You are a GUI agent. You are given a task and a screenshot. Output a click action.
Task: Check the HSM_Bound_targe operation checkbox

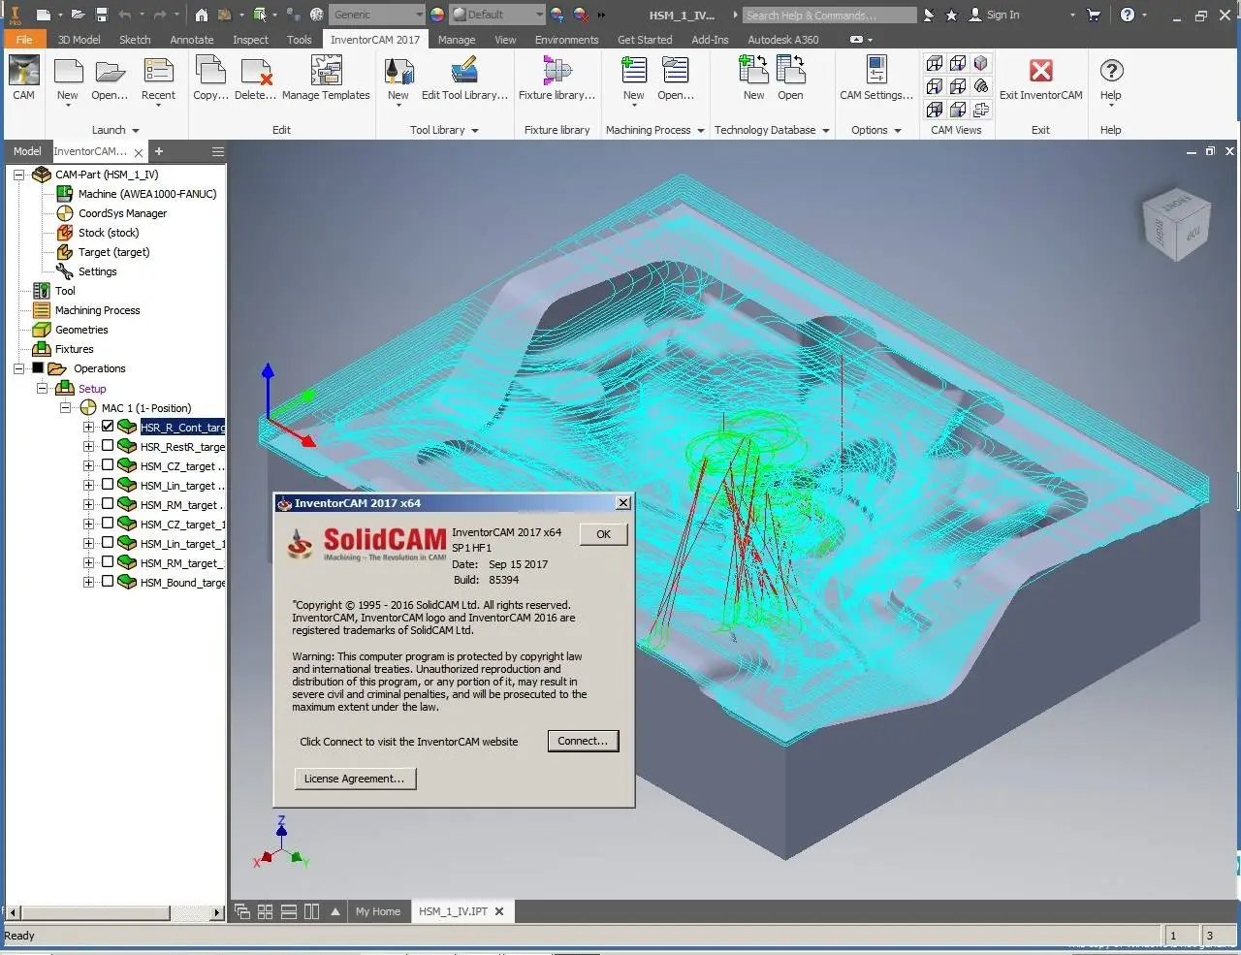pyautogui.click(x=108, y=582)
